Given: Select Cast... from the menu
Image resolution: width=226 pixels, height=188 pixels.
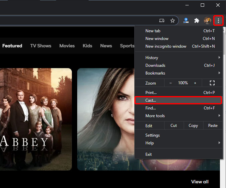Looking at the screenshot, I should pos(178,100).
